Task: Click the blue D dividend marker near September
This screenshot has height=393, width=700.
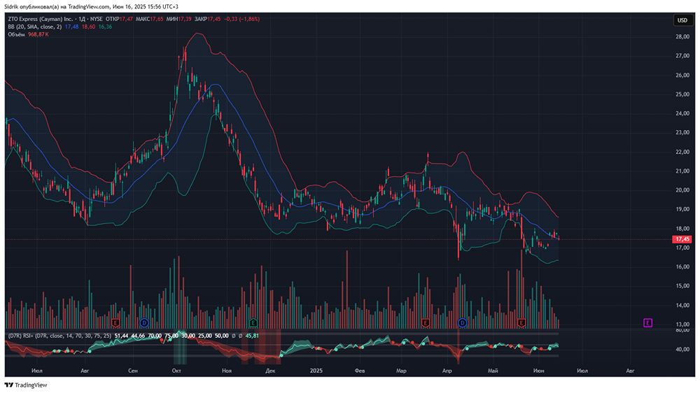Action: (x=143, y=322)
